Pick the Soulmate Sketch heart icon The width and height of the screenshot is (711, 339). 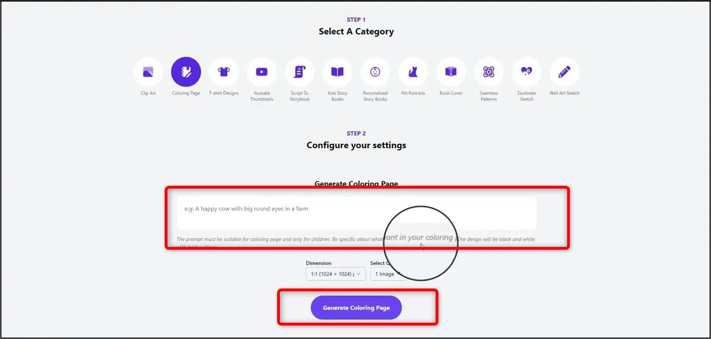[x=527, y=72]
